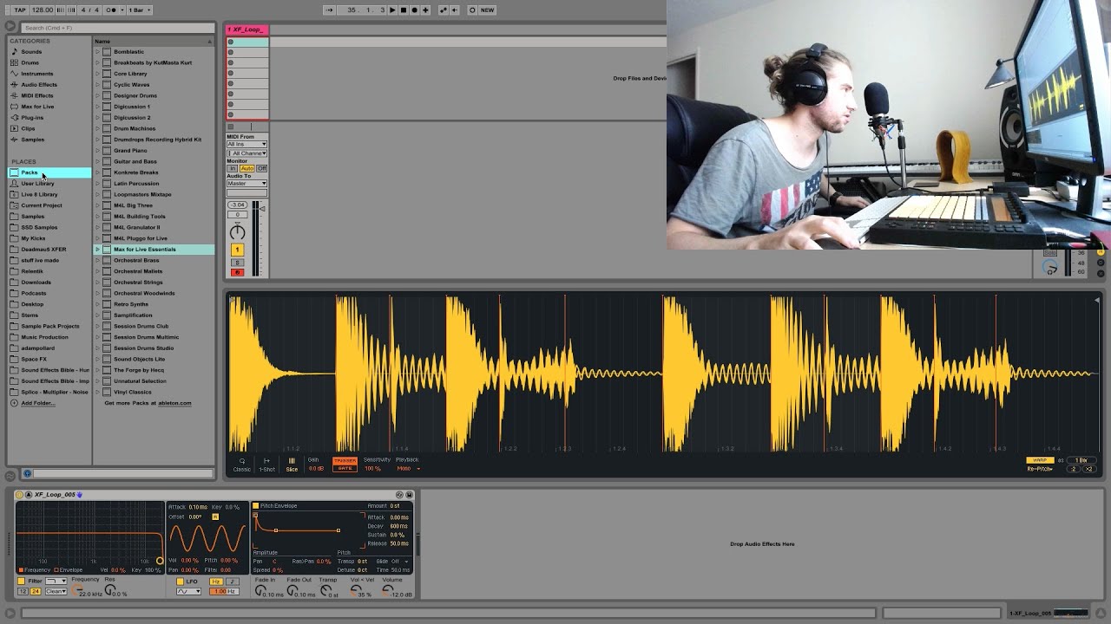The height and width of the screenshot is (624, 1111).
Task: Click the Follow playback arrow button
Action: [330, 10]
